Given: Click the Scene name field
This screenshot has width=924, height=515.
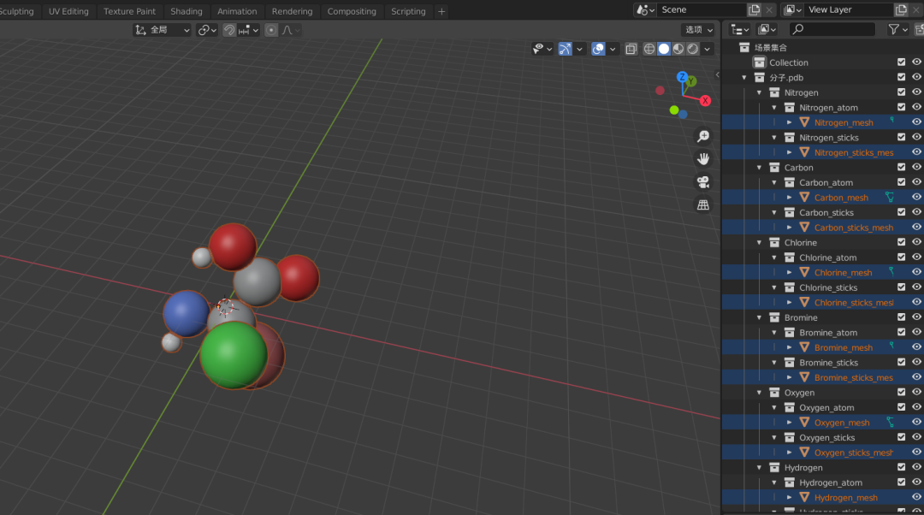Looking at the screenshot, I should [702, 10].
